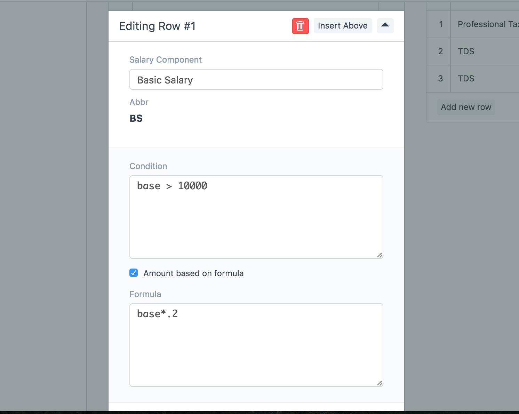Click row number 1 in deductions table
The height and width of the screenshot is (414, 519).
click(441, 24)
